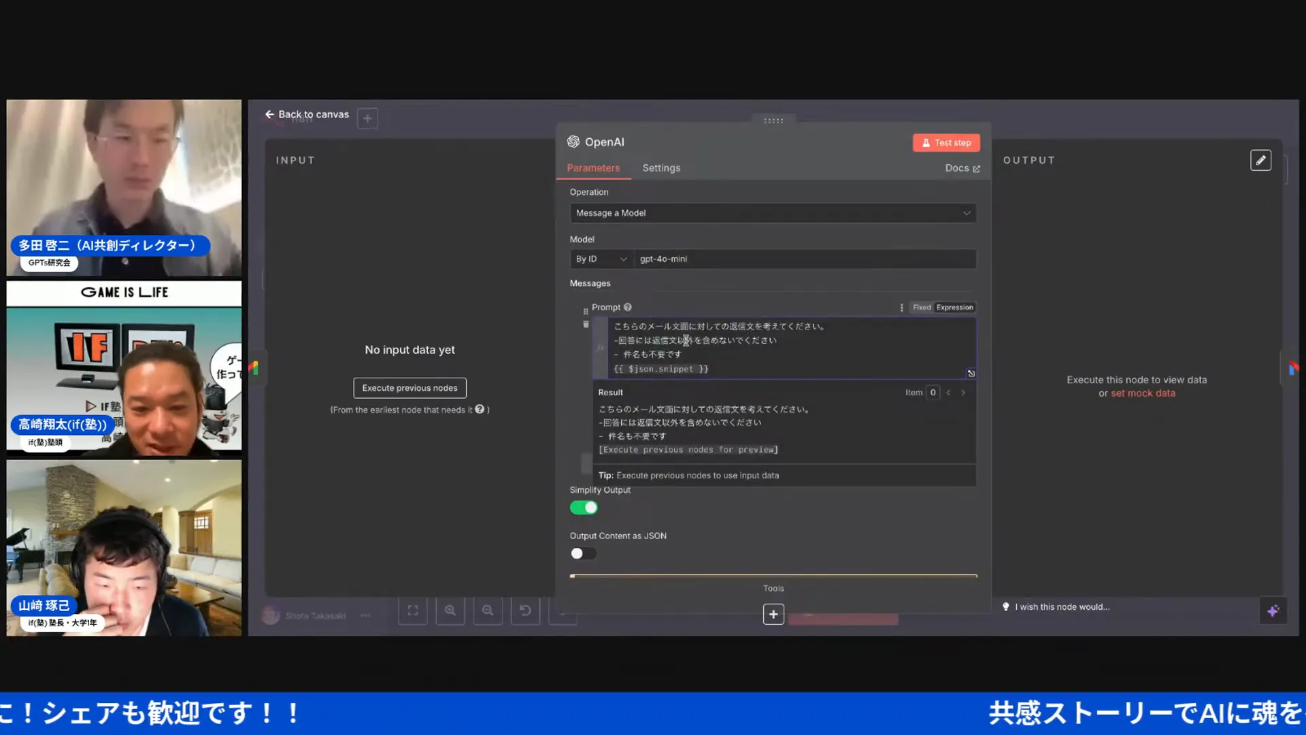Click the Messages section label
The width and height of the screenshot is (1306, 735).
(590, 284)
